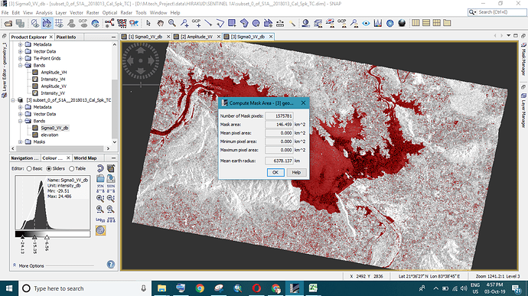This screenshot has width=528, height=296.
Task: Select the hand panning tool
Action: click(x=160, y=23)
